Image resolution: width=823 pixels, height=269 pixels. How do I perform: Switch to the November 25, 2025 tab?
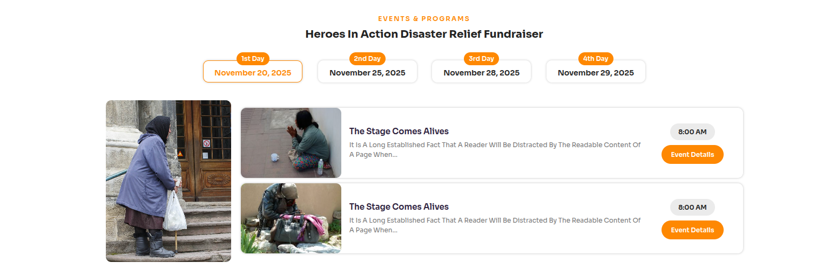click(367, 73)
